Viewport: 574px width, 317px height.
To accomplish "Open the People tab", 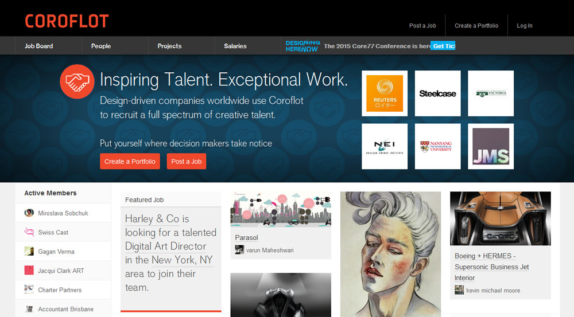I will (101, 46).
